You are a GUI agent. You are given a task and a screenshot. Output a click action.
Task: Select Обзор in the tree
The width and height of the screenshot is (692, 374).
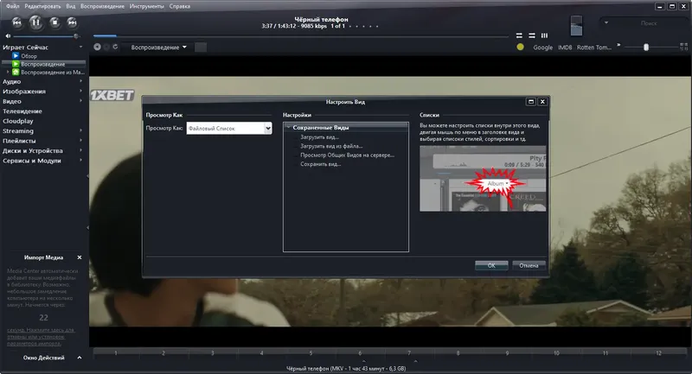(x=29, y=56)
